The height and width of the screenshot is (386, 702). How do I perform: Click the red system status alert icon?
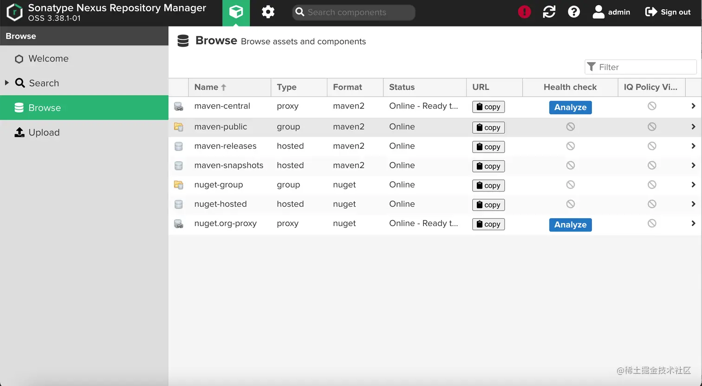pos(524,12)
